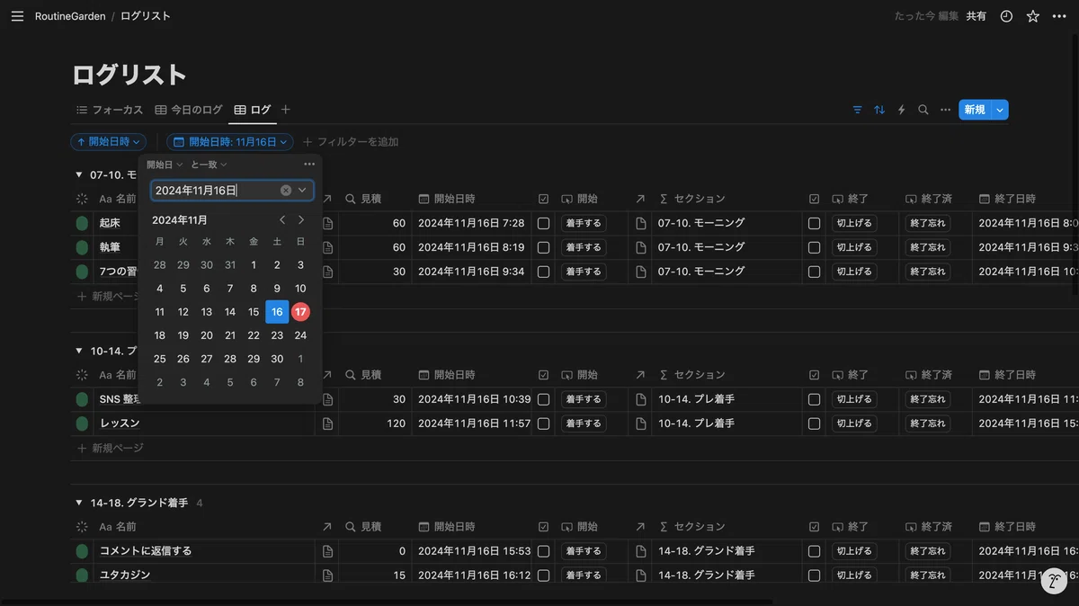
Task: Click the horizontal scrollbar at the bottom
Action: 387,602
